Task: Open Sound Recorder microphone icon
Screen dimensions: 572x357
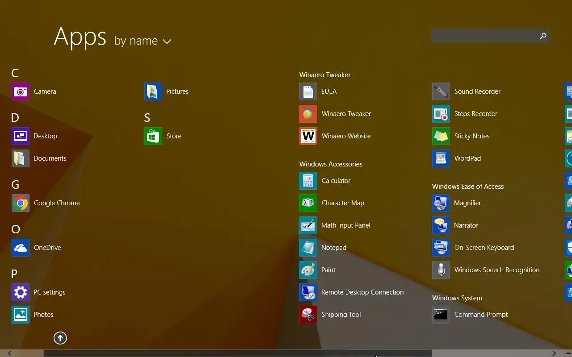Action: (441, 91)
